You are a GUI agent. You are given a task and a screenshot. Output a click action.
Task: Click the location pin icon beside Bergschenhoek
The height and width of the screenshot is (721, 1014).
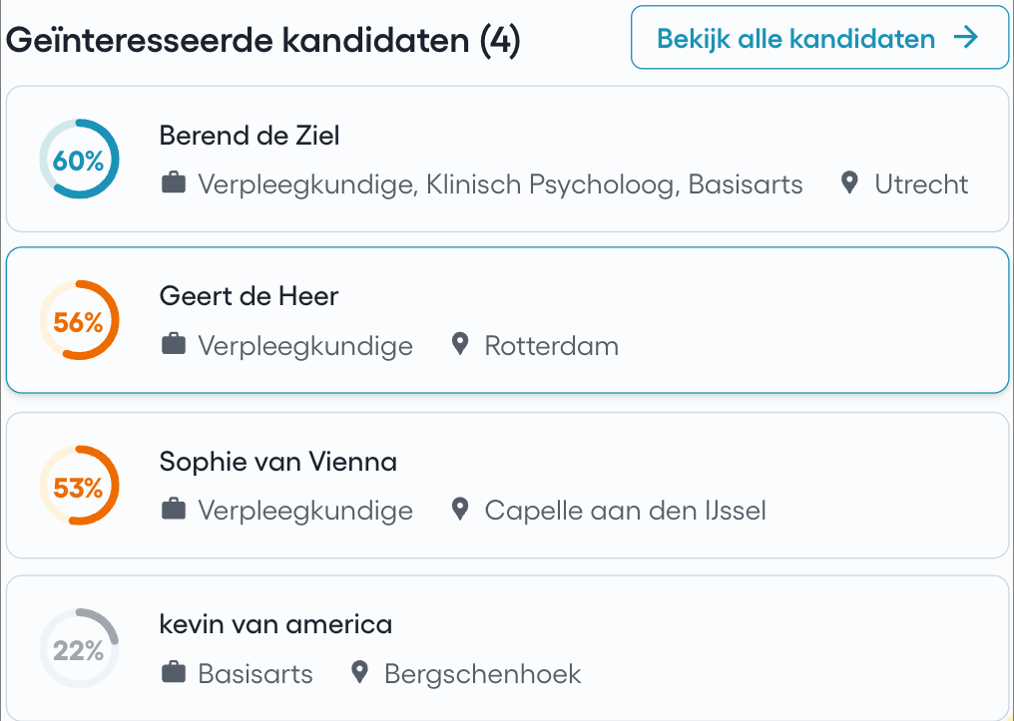pos(360,672)
